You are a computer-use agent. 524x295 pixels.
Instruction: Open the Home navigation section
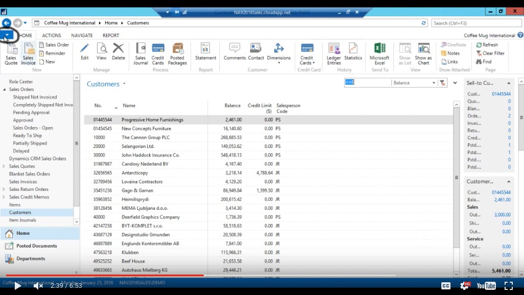(x=23, y=233)
